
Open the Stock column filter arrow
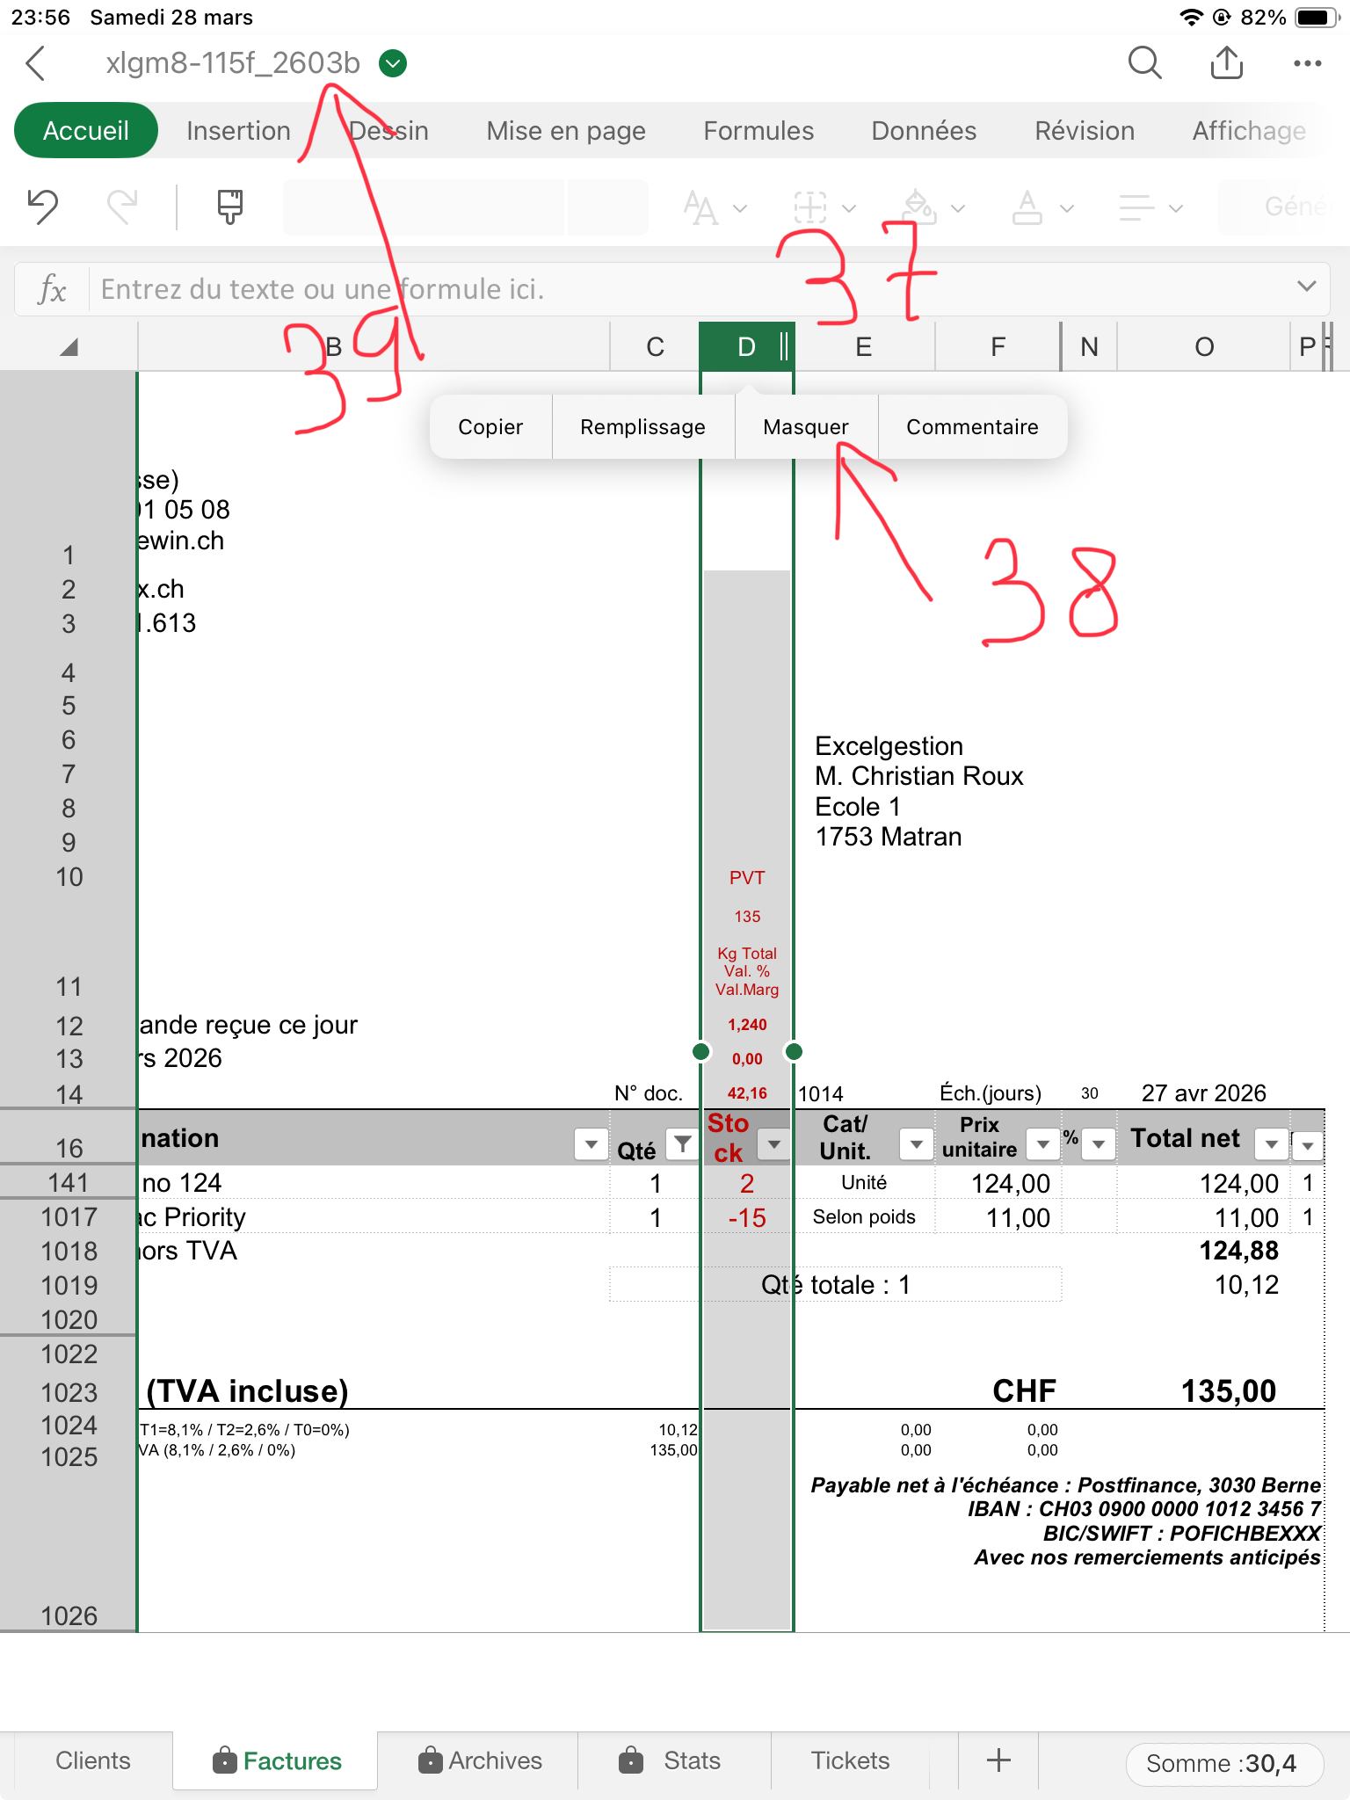coord(773,1143)
